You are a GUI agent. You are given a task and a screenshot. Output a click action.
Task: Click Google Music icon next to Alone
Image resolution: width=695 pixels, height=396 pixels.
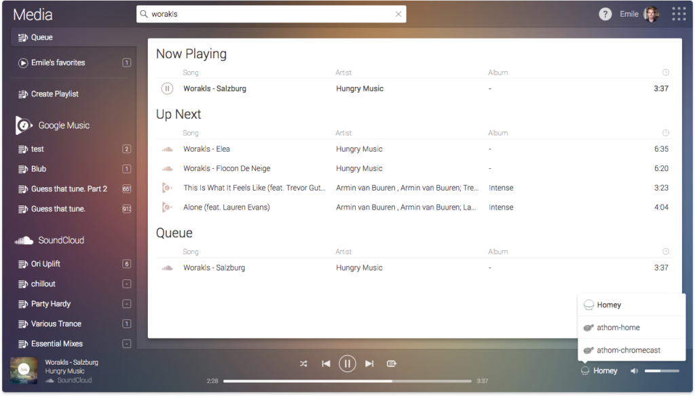(x=167, y=207)
